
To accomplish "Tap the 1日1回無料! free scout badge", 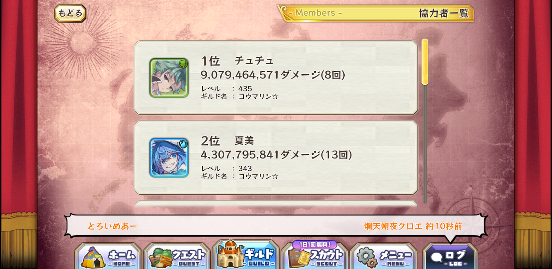I will click(315, 245).
